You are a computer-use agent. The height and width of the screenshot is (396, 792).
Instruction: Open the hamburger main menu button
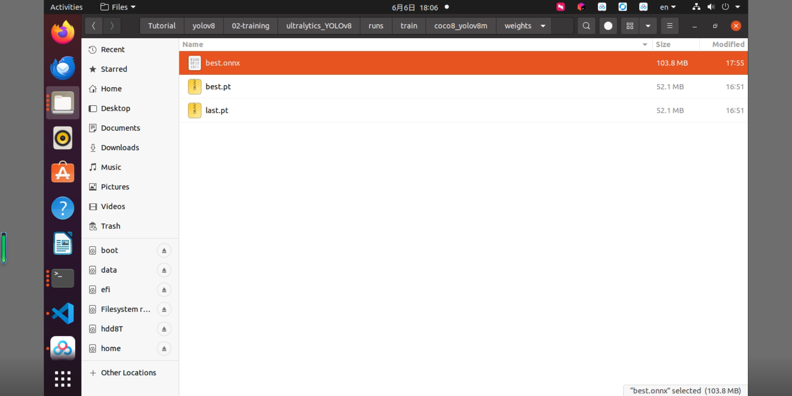pos(669,26)
